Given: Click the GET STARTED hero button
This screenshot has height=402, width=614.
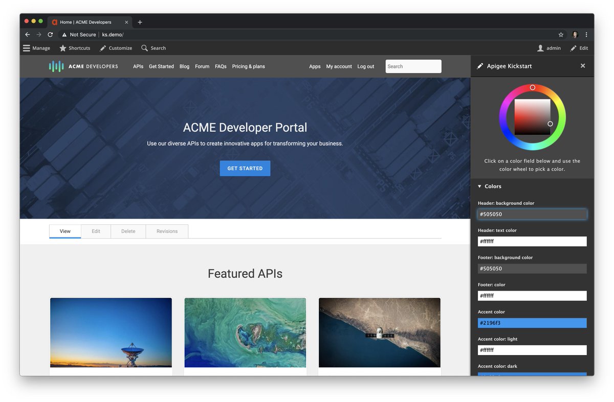Looking at the screenshot, I should 245,169.
